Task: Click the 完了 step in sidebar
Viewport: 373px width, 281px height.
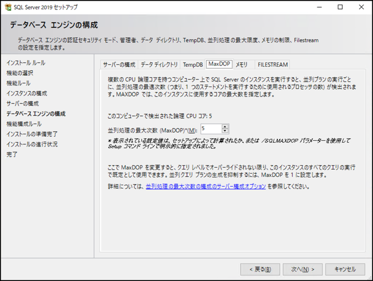Action: click(x=12, y=155)
